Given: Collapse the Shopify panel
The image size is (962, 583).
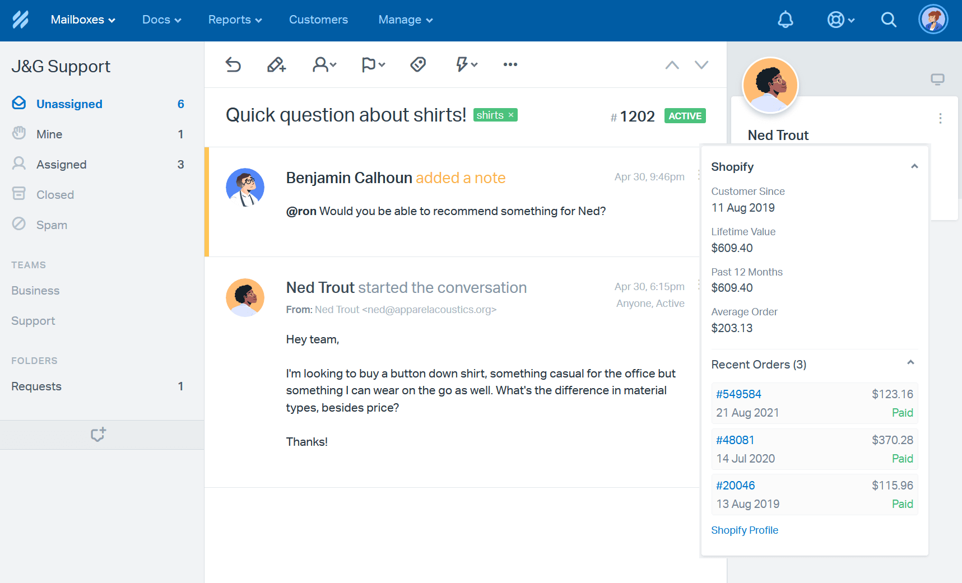Looking at the screenshot, I should [914, 166].
